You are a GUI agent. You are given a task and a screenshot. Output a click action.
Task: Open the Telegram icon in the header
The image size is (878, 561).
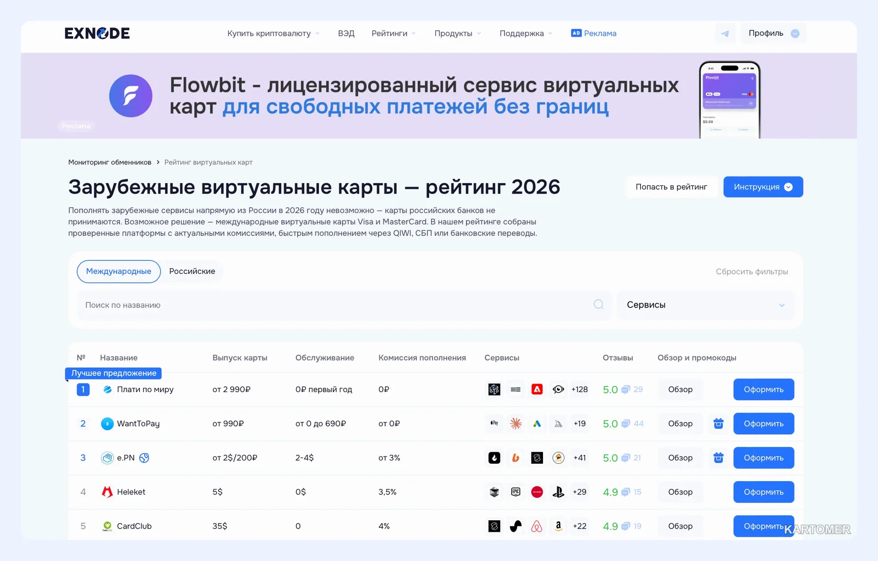coord(725,34)
